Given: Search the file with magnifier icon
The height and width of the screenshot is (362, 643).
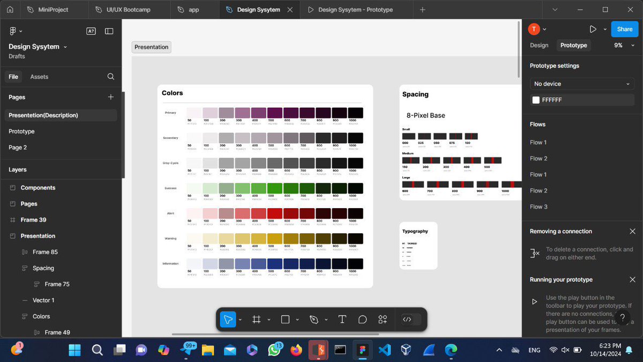Looking at the screenshot, I should 111,77.
